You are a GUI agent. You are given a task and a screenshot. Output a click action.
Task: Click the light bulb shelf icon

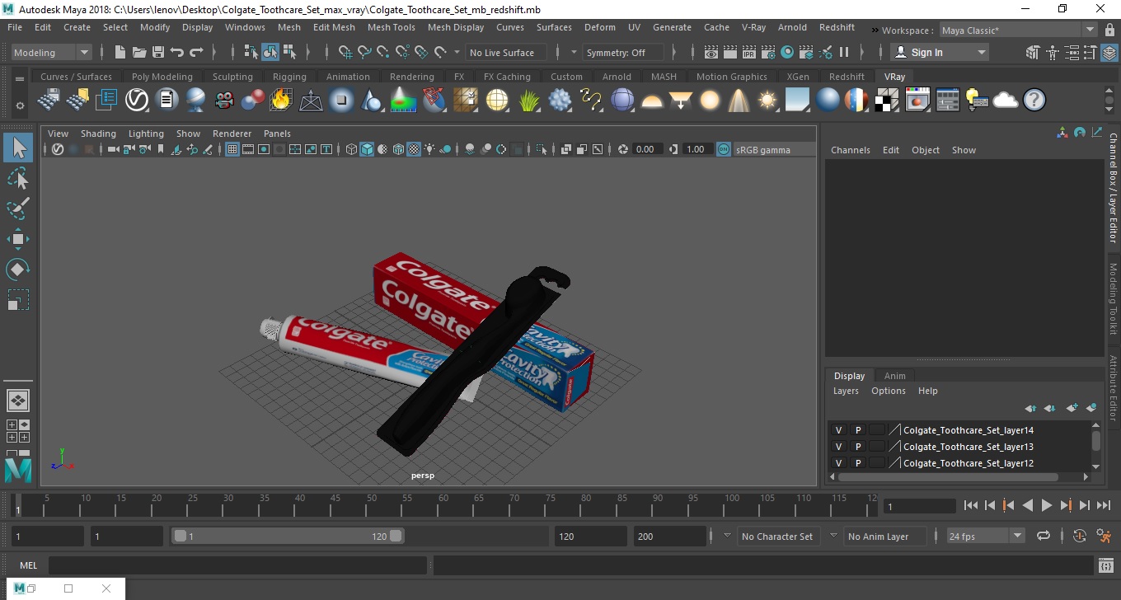coord(977,101)
